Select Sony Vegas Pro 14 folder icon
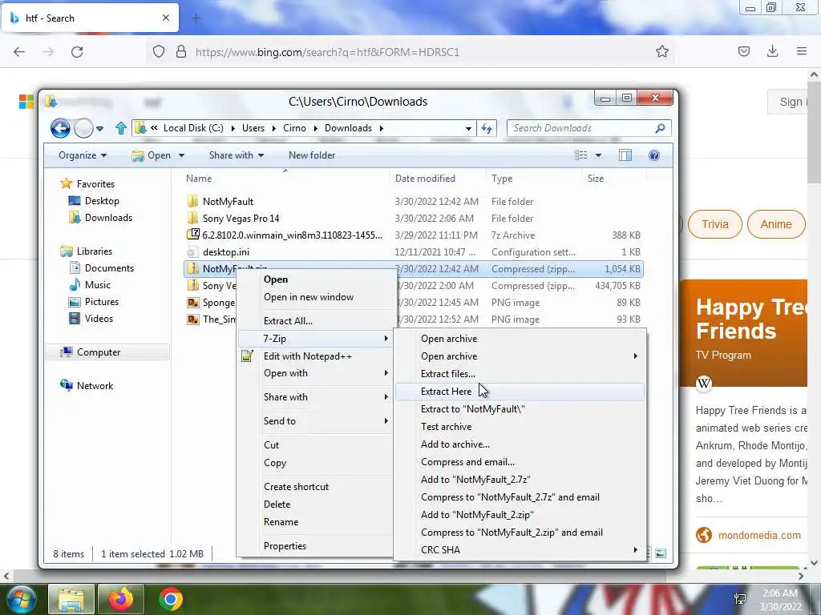Screen dimensions: 821x615 (192, 218)
